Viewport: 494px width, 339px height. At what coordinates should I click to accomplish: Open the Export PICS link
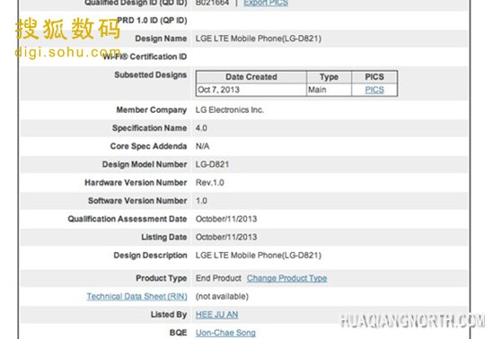point(266,3)
